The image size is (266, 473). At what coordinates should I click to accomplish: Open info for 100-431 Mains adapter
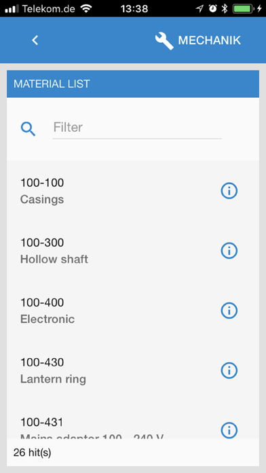tap(229, 430)
